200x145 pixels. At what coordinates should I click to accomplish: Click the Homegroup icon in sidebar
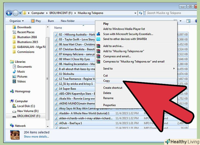pos(12,91)
